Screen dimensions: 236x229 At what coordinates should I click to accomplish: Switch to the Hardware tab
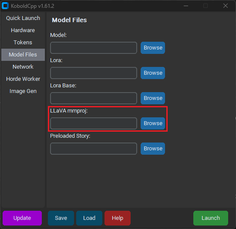click(x=23, y=30)
